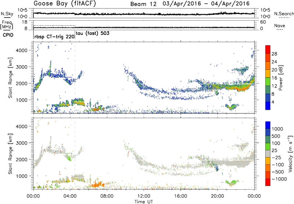294x204 pixels.
Task: Click the '20' value on Power color bar
Action: tap(274, 70)
